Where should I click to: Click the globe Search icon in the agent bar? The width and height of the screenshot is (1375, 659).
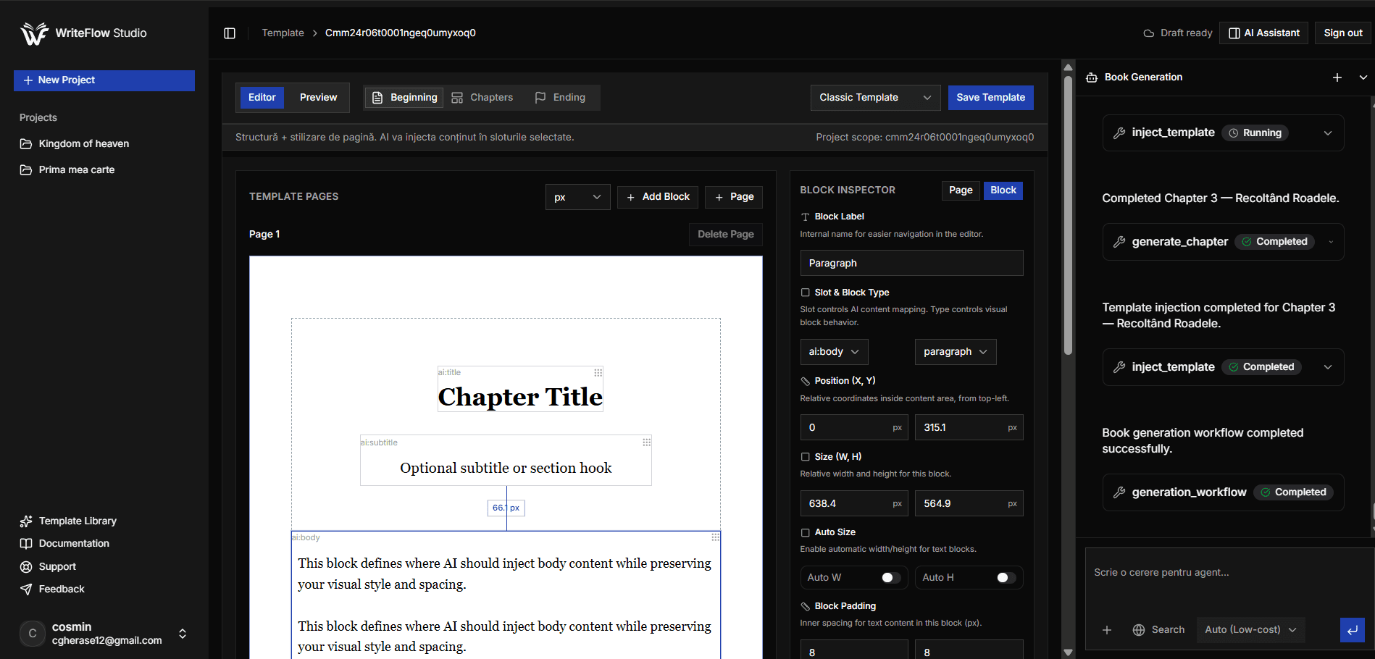[x=1139, y=630]
